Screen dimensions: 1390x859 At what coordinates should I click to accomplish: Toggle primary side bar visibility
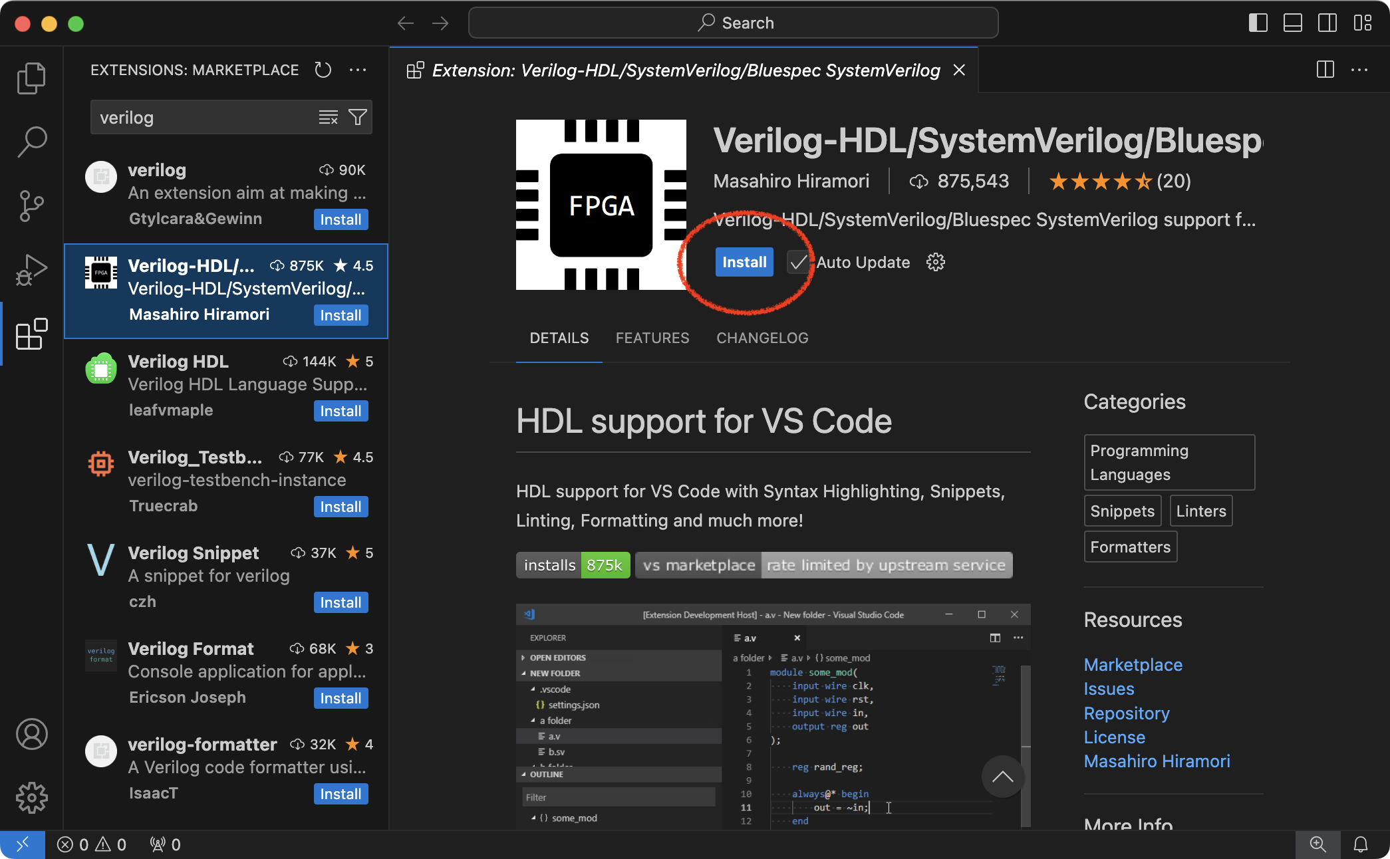click(x=1258, y=23)
